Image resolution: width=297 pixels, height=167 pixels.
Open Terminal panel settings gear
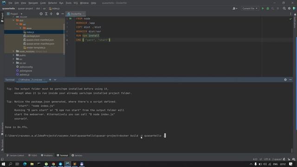click(285, 80)
